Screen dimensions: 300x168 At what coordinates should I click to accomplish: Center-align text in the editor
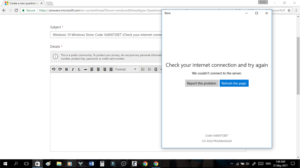98,69
